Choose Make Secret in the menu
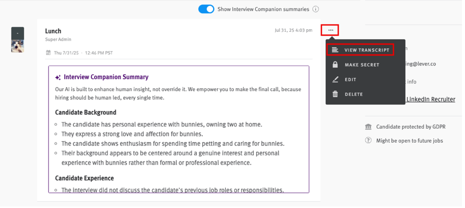Image resolution: width=465 pixels, height=208 pixels. [362, 65]
